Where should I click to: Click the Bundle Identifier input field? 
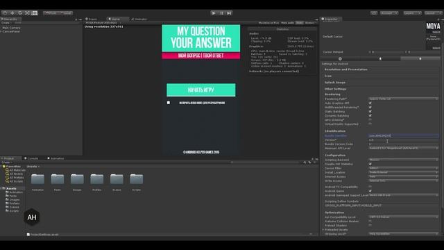[404, 136]
